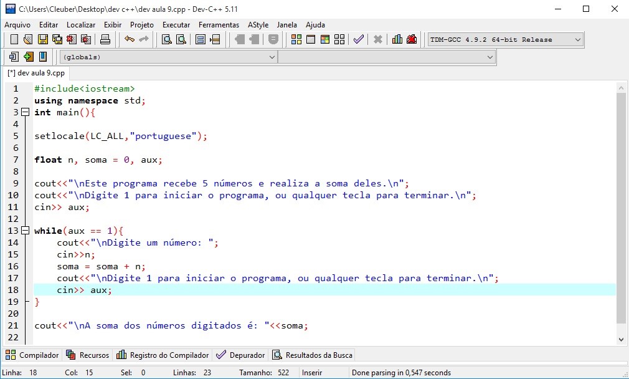The height and width of the screenshot is (379, 629).
Task: Open the AStyle menu
Action: [258, 25]
